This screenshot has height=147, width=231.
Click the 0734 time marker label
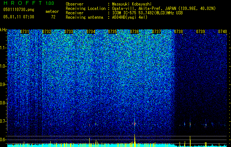[91, 32]
